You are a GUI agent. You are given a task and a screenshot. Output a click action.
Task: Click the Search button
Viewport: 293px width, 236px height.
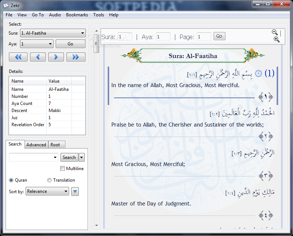[x=69, y=157]
